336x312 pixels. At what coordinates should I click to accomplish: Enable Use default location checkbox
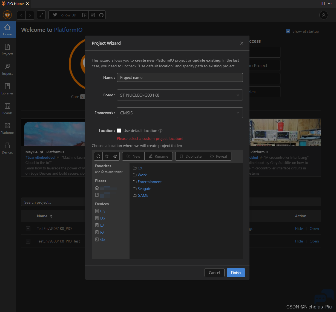pyautogui.click(x=119, y=131)
